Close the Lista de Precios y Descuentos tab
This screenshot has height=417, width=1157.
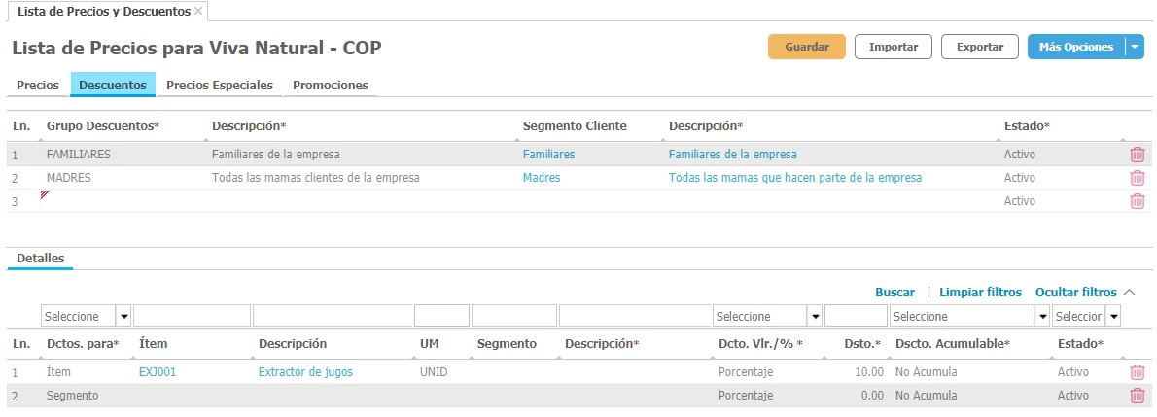coord(198,11)
